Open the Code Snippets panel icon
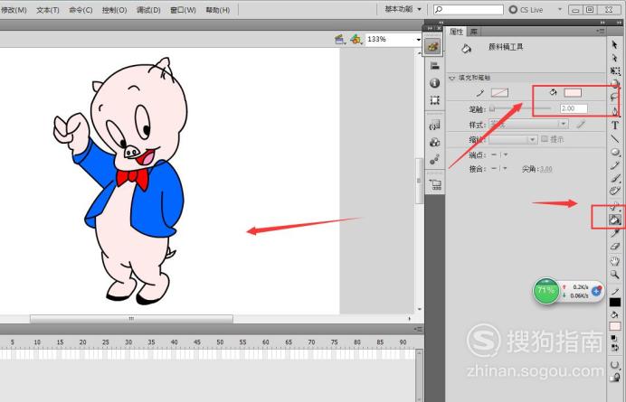The image size is (626, 402). pos(434,126)
